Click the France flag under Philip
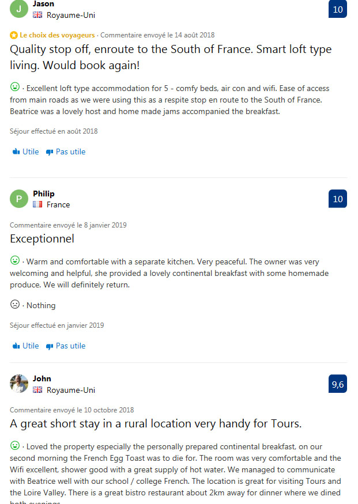 (x=37, y=204)
